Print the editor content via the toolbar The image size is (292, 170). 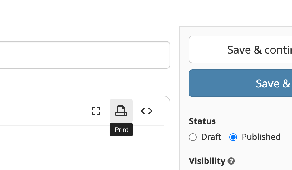pyautogui.click(x=121, y=111)
